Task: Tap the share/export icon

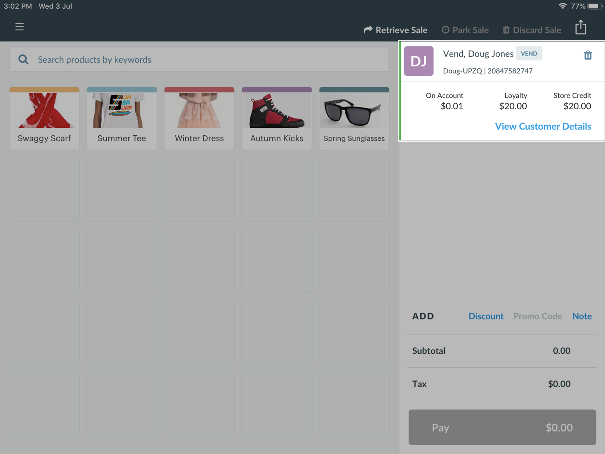Action: (x=580, y=27)
